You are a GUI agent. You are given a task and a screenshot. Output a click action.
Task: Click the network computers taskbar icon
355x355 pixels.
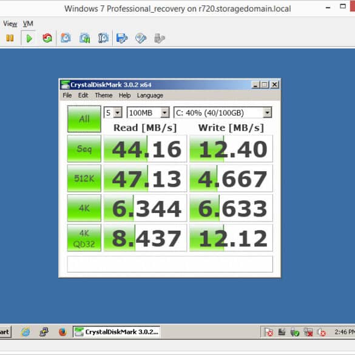click(44, 332)
